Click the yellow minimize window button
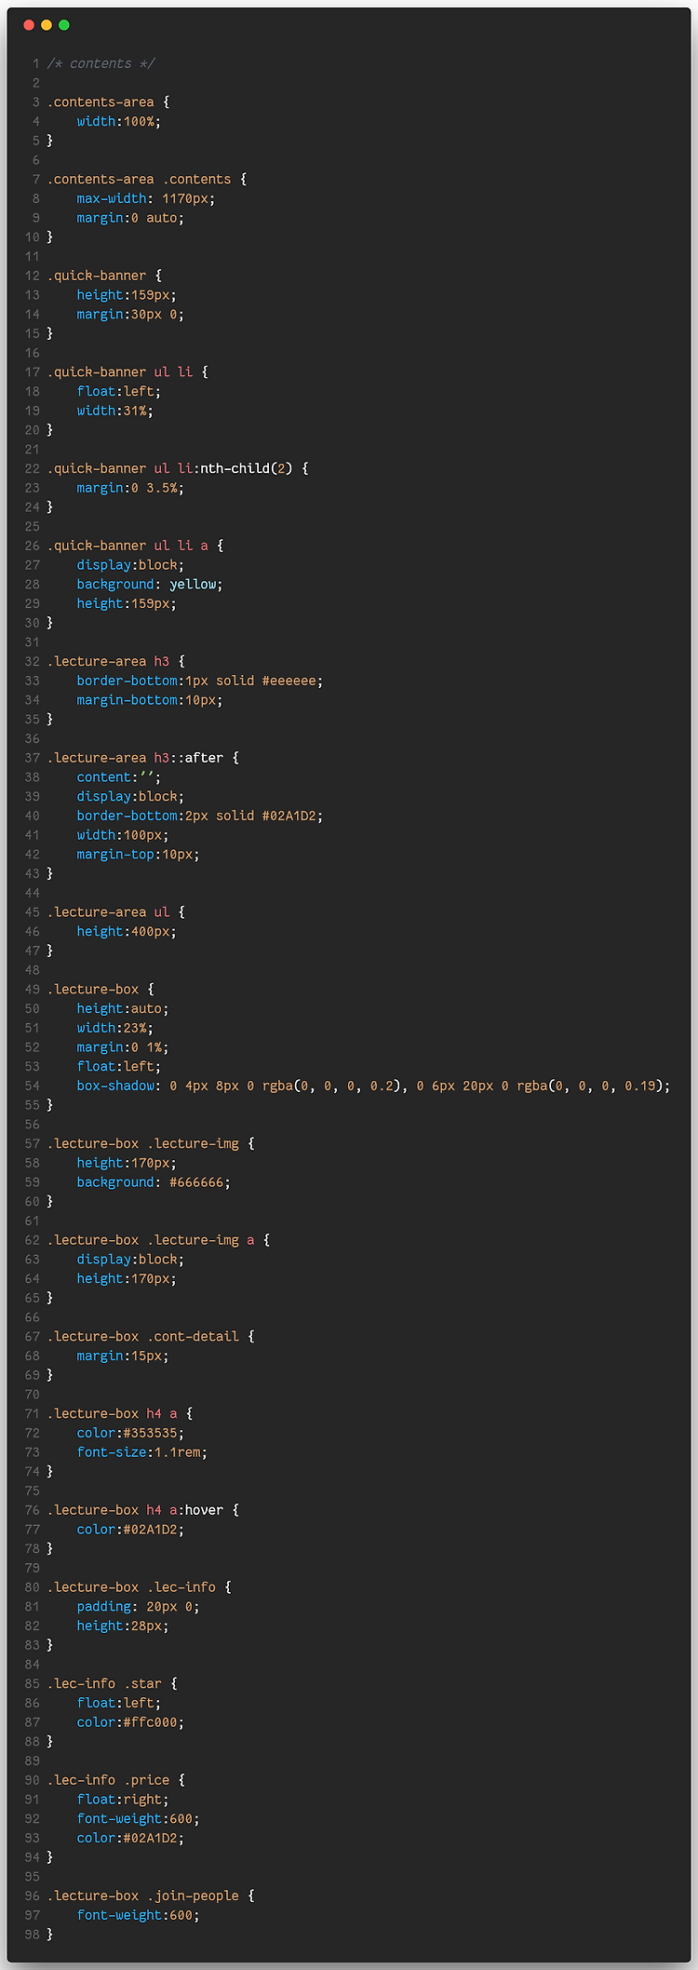This screenshot has height=1970, width=698. 47,25
